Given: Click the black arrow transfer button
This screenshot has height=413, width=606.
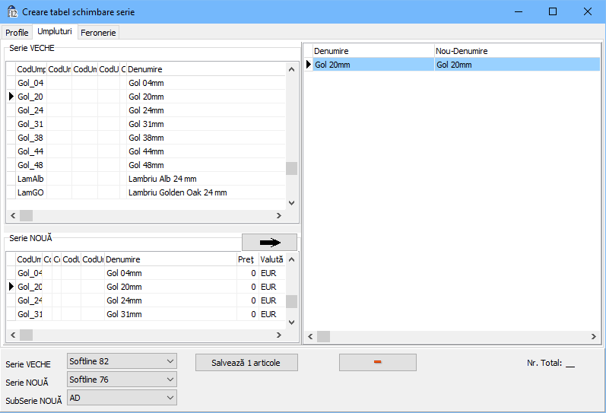Looking at the screenshot, I should point(269,242).
